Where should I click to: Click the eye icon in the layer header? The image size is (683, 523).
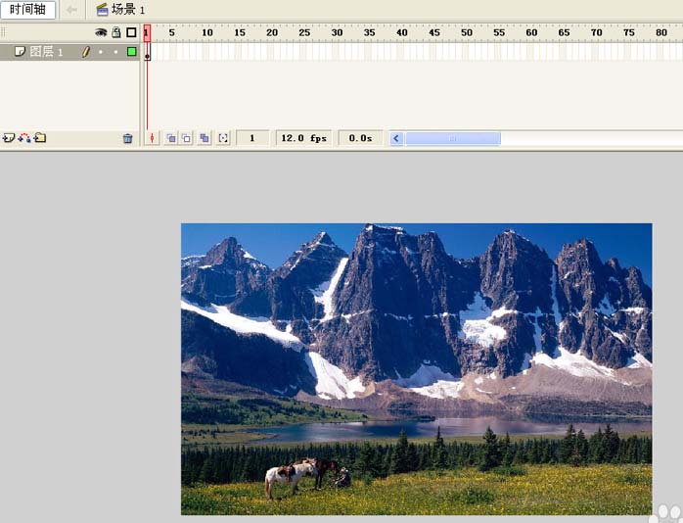[101, 32]
